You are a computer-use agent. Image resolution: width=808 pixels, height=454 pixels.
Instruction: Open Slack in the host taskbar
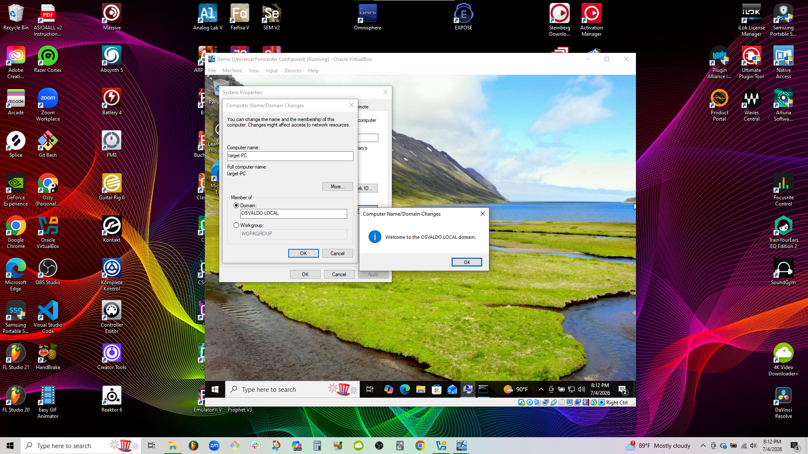point(255,446)
